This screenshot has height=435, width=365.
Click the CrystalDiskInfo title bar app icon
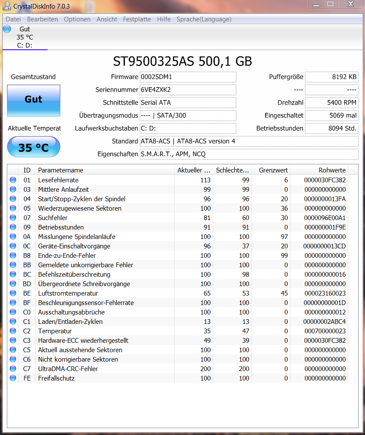pyautogui.click(x=7, y=6)
